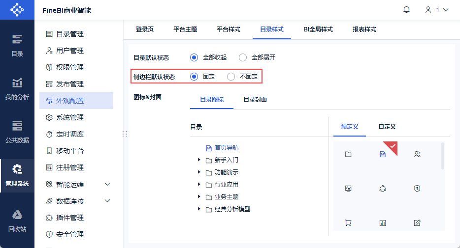Choose the edit pencil predefined icon
This screenshot has width=460, height=248.
coord(417,223)
